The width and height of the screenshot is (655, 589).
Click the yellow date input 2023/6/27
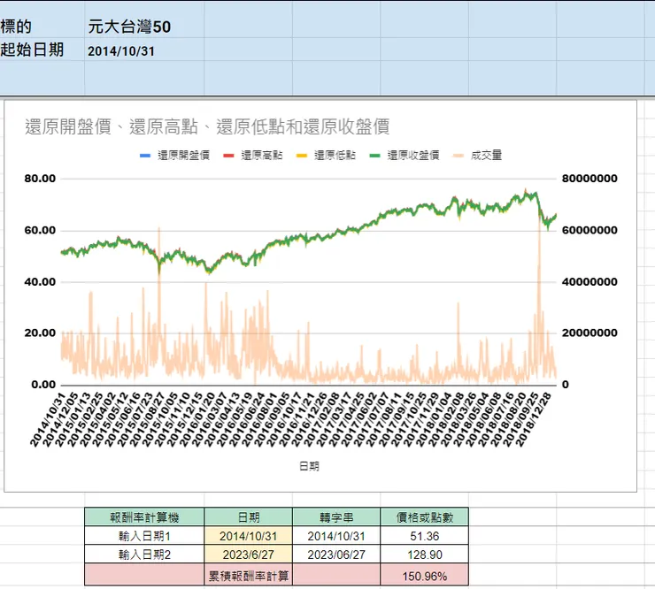pos(249,555)
